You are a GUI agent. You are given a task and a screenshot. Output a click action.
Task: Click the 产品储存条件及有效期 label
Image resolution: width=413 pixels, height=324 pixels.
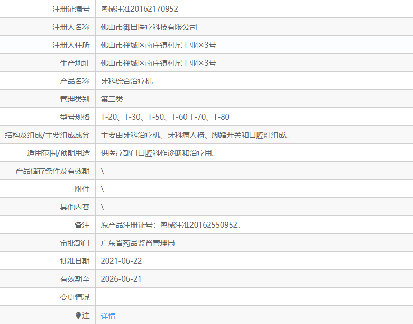(x=53, y=171)
